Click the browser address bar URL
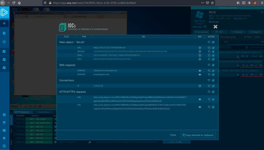This screenshot has height=150, width=264. (x=103, y=3)
